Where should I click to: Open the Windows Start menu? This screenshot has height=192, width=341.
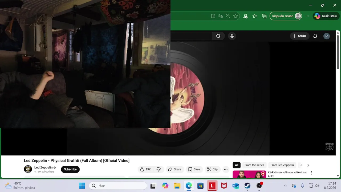[82, 186]
